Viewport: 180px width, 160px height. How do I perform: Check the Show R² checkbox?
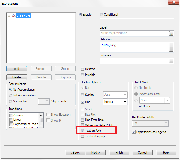(48, 120)
